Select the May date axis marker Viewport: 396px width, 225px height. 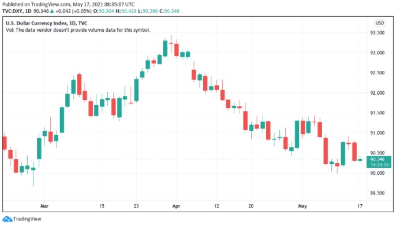tap(302, 206)
